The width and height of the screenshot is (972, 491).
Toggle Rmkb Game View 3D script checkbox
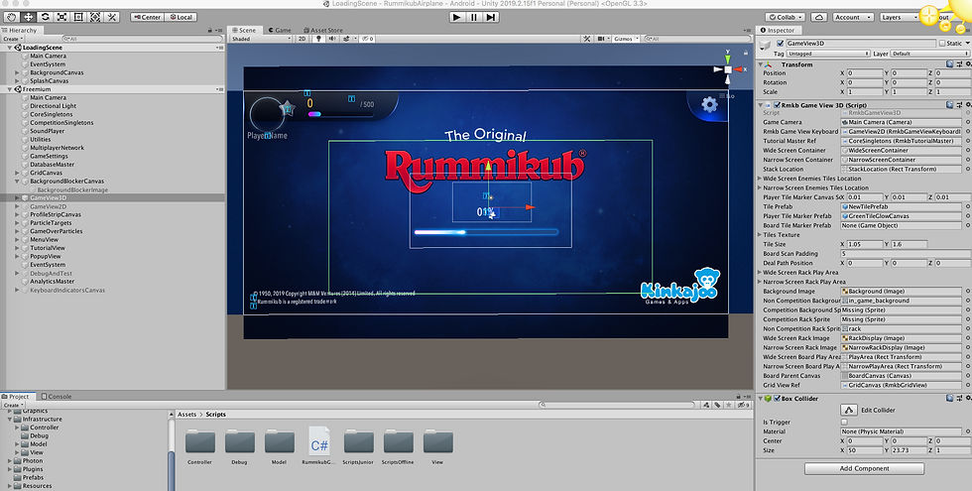point(777,105)
